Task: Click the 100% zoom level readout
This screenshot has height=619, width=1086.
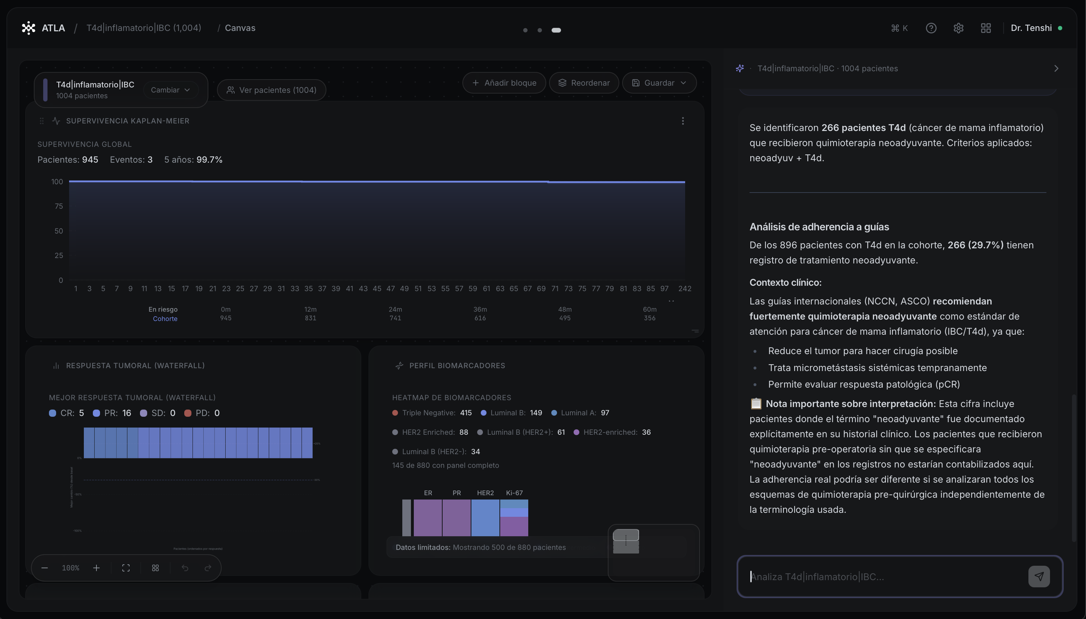Action: tap(71, 568)
